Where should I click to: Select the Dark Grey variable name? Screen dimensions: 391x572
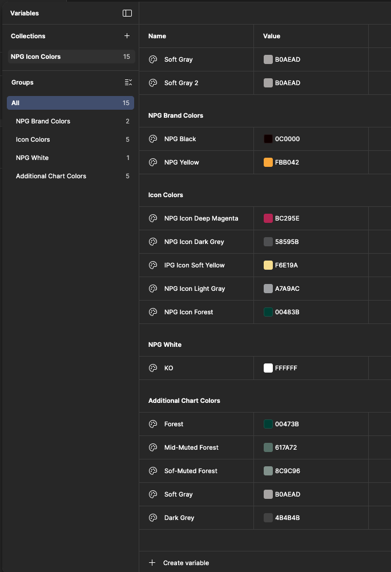pos(179,518)
